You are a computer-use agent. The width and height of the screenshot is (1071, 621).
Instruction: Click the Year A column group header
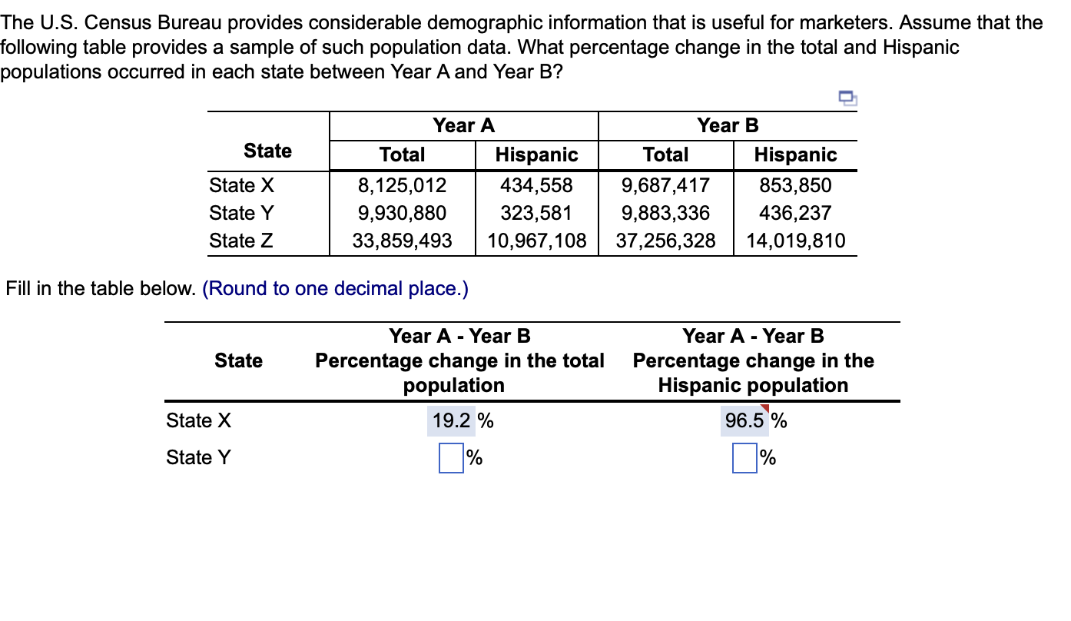point(464,125)
